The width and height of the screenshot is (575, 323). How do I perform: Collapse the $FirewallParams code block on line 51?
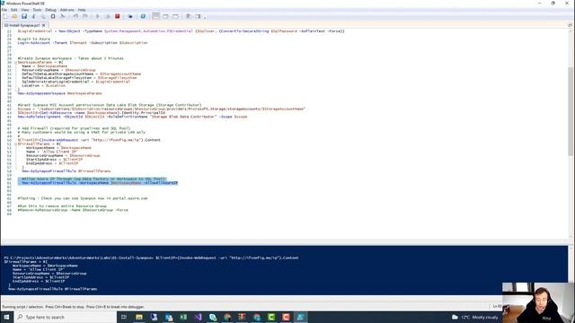(x=15, y=144)
